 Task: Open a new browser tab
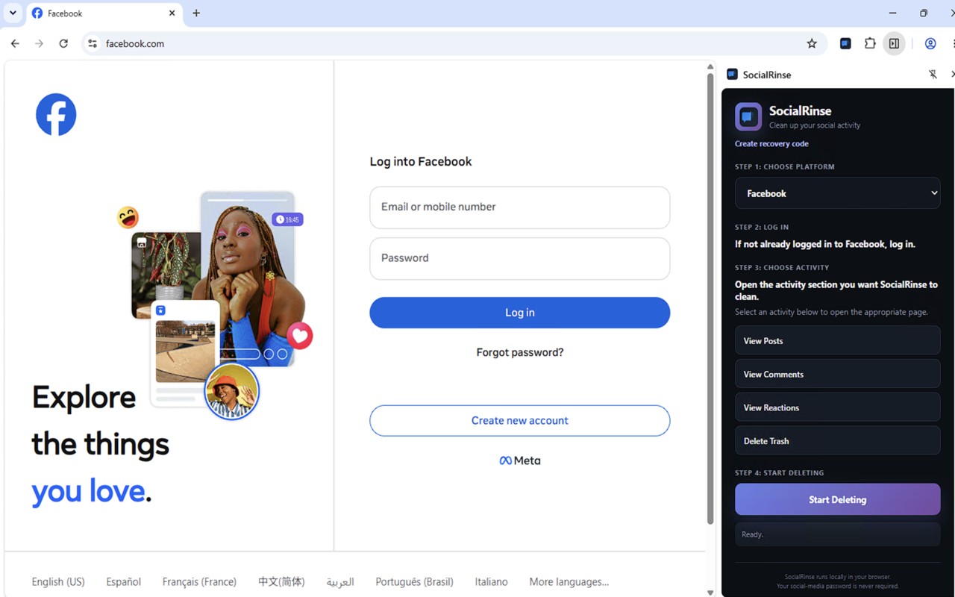point(196,13)
